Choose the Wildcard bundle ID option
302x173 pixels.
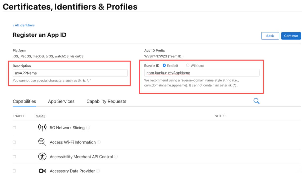pyautogui.click(x=188, y=66)
